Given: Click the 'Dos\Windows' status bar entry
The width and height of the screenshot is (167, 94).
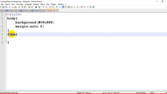Looking at the screenshot, I should pyautogui.click(x=141, y=93).
